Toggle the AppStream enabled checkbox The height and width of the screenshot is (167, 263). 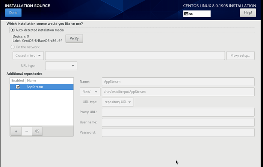18,87
